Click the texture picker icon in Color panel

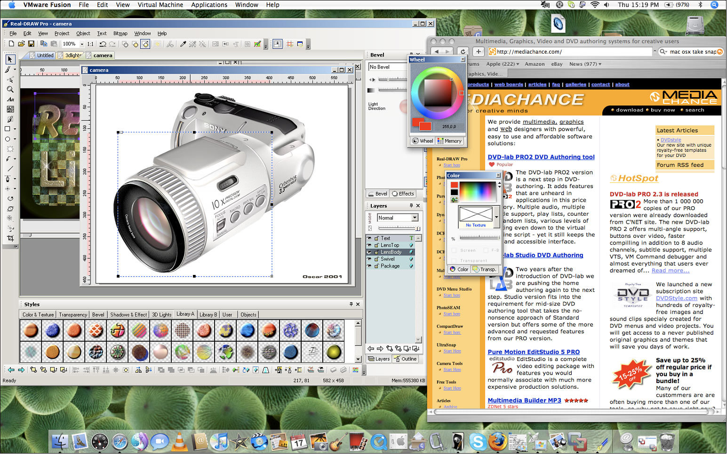point(454,200)
